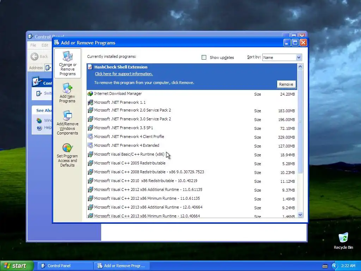Select Microsoft .NET Framework 4 Extended

(192, 145)
